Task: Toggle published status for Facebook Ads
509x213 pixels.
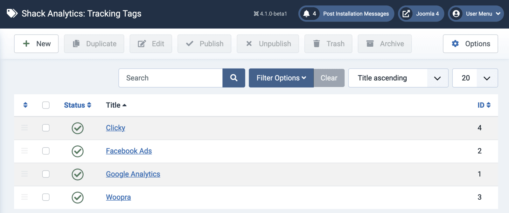Action: (x=78, y=151)
